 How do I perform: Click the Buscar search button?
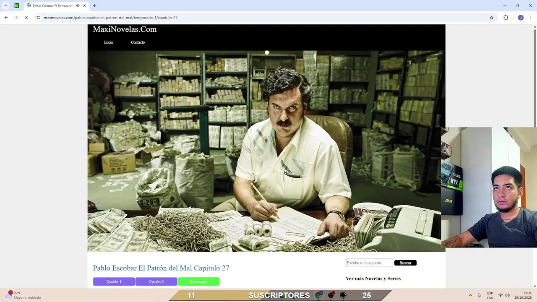coord(405,263)
